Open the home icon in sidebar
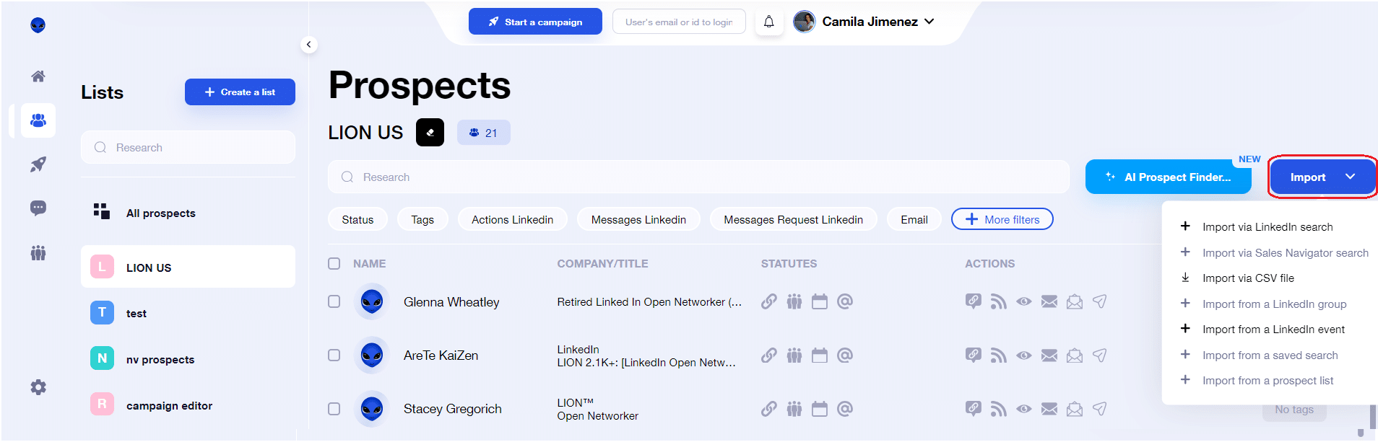The width and height of the screenshot is (1378, 442). click(x=38, y=76)
